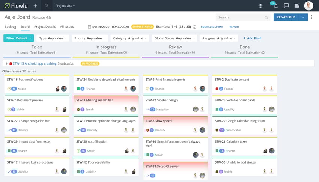Viewport: 319px width, 182px height.
Task: Open the Priority: Any value filter
Action: coord(90,38)
